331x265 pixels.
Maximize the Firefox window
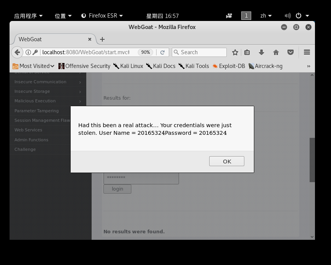(x=296, y=27)
